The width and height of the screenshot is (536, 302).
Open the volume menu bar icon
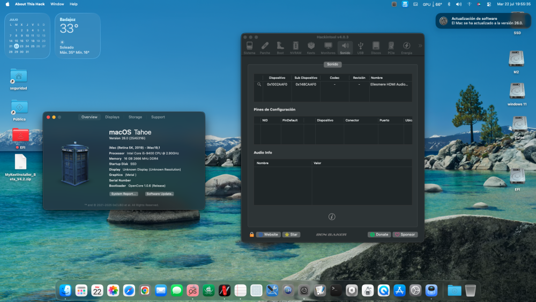click(459, 4)
